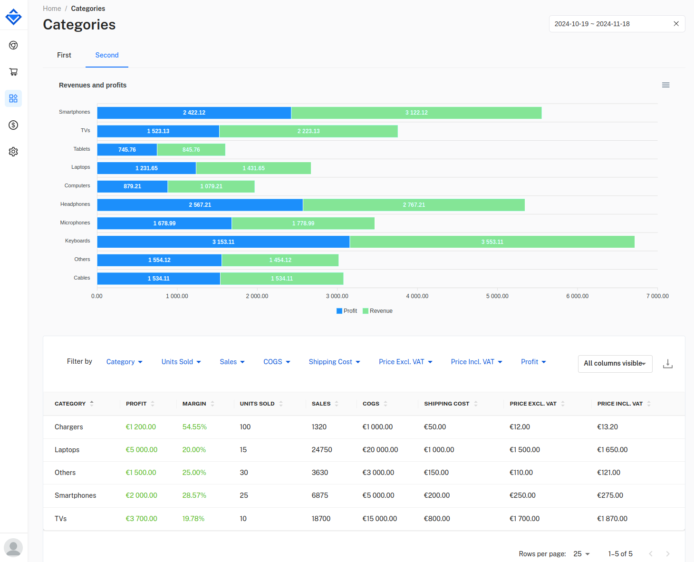Expand the Category filter dropdown
The width and height of the screenshot is (694, 562).
[125, 362]
